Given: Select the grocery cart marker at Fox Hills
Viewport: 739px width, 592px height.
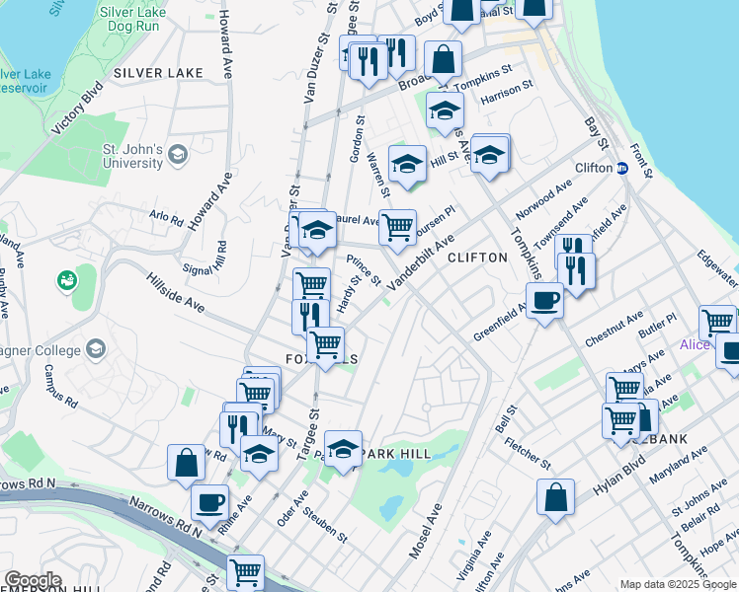Looking at the screenshot, I should (325, 346).
